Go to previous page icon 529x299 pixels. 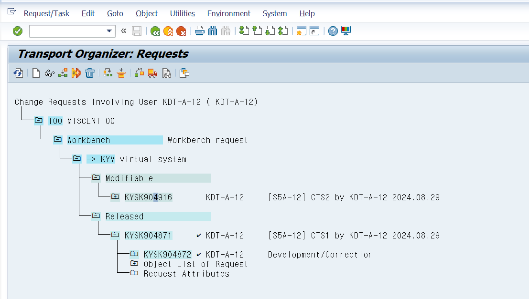(x=257, y=31)
